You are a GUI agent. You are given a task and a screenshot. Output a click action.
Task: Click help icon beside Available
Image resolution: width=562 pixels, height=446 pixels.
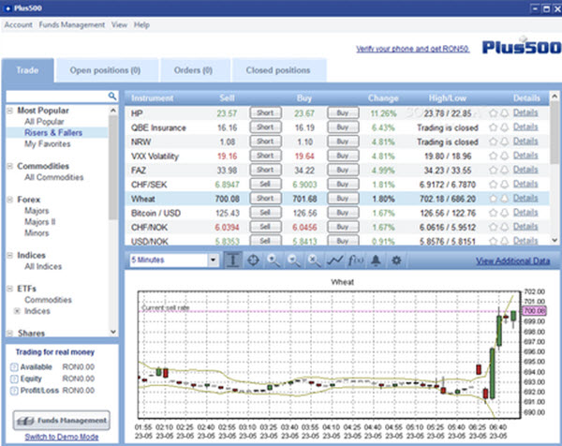coord(14,367)
